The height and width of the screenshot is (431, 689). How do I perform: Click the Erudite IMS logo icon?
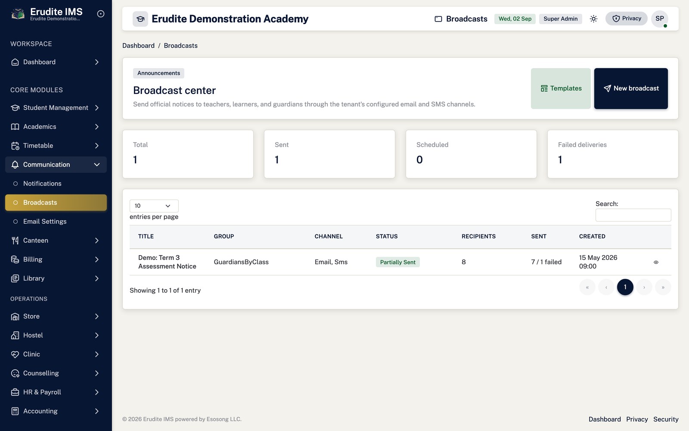(x=18, y=14)
